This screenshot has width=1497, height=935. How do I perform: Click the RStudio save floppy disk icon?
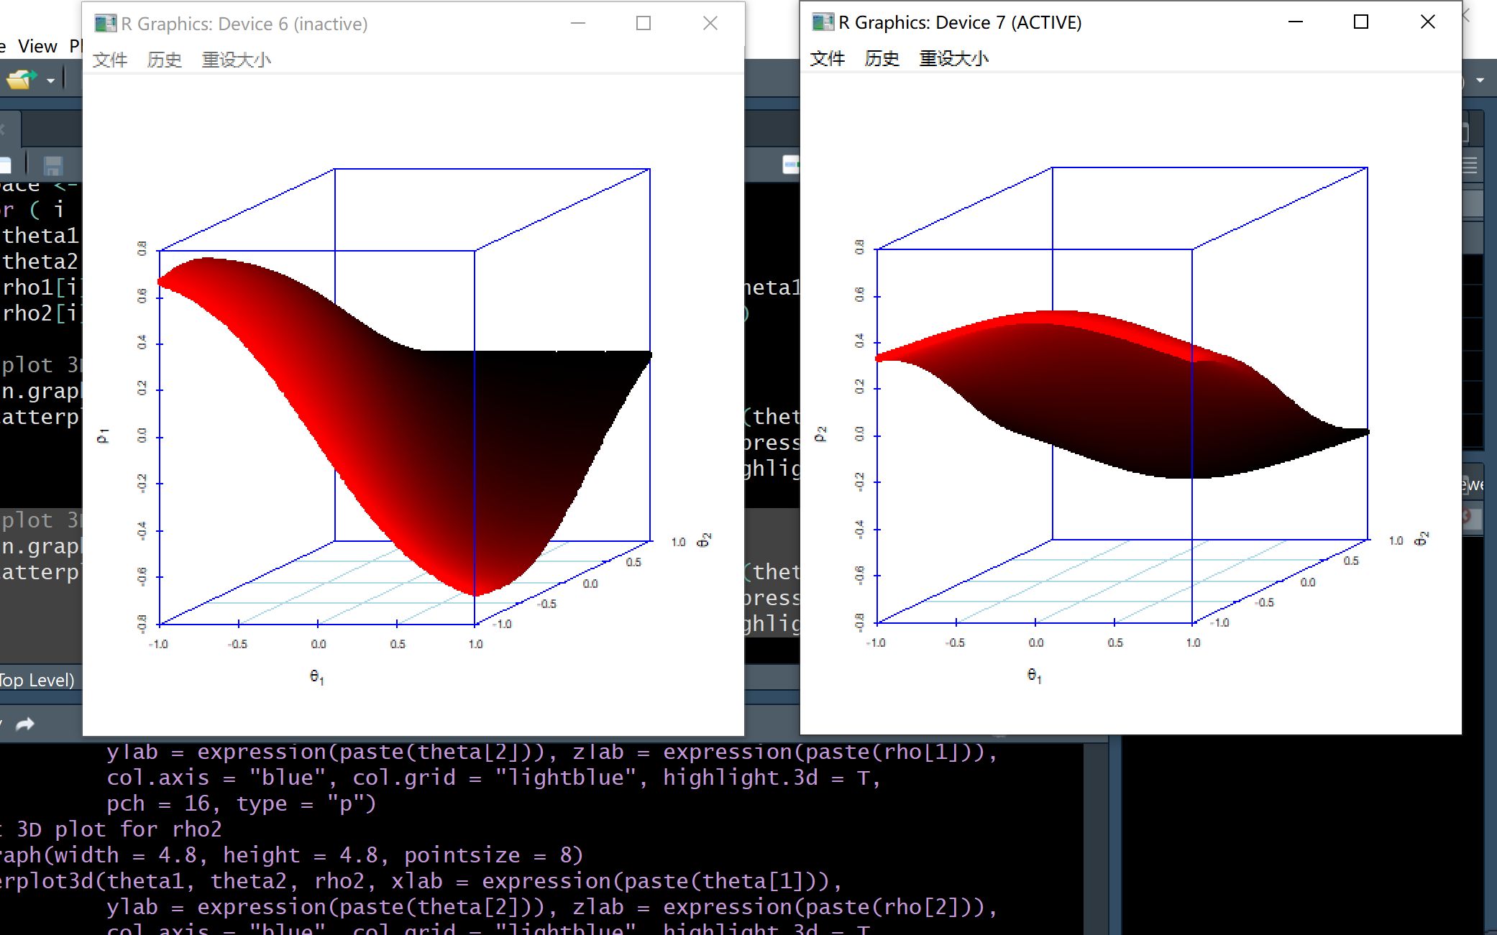tap(52, 167)
